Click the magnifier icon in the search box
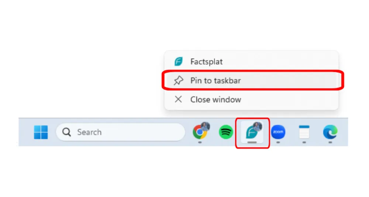The image size is (369, 197). pos(66,132)
